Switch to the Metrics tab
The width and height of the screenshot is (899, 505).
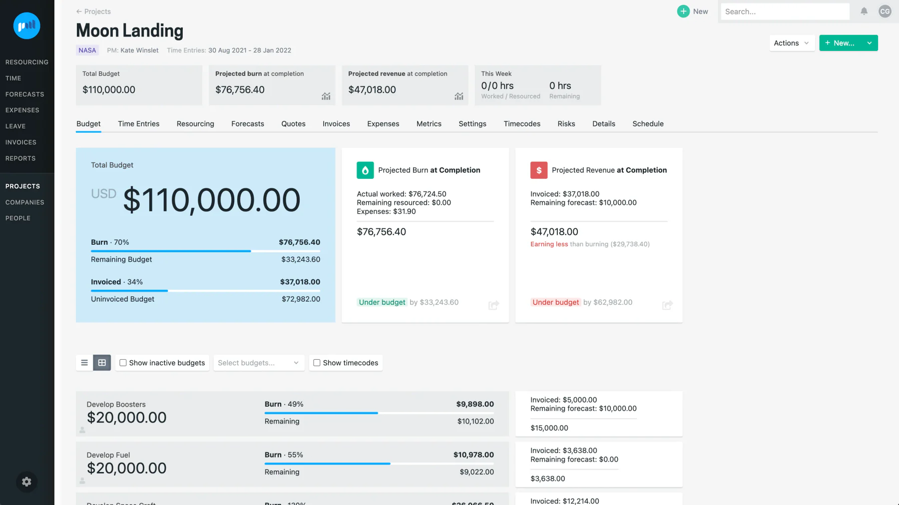pos(429,124)
